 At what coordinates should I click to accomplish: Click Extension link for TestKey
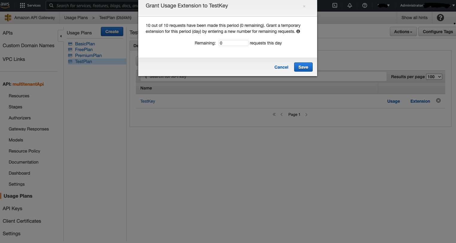click(x=420, y=101)
